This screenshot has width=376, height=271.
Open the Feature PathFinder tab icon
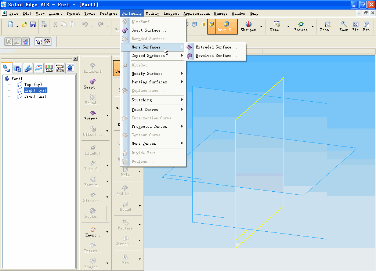(7, 68)
